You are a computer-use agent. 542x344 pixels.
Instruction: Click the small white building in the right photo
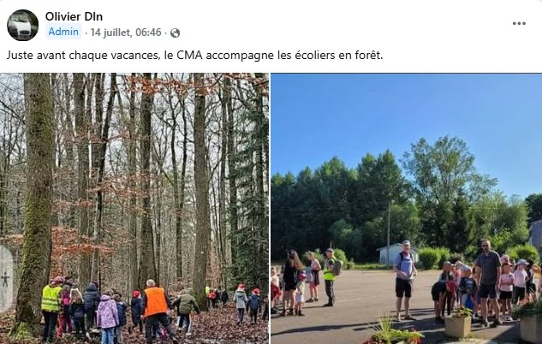[396, 254]
